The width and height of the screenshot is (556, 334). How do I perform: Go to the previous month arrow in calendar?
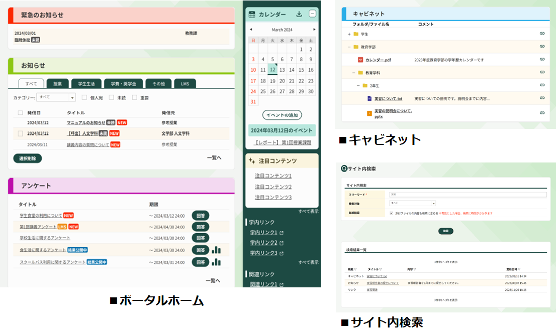tap(251, 30)
